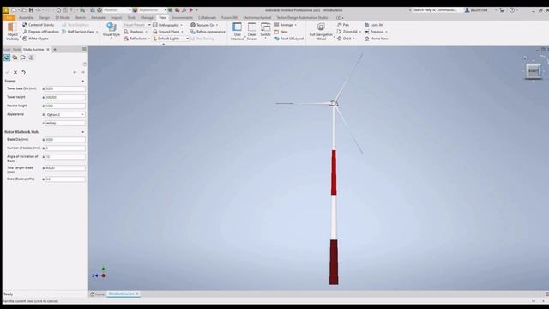Screen dimensions: 549x309
Task: Click the ViewCube RIGHT face
Action: tap(533, 70)
